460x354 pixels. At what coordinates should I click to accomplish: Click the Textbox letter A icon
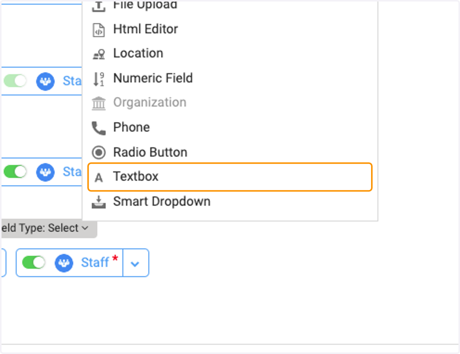pyautogui.click(x=99, y=178)
